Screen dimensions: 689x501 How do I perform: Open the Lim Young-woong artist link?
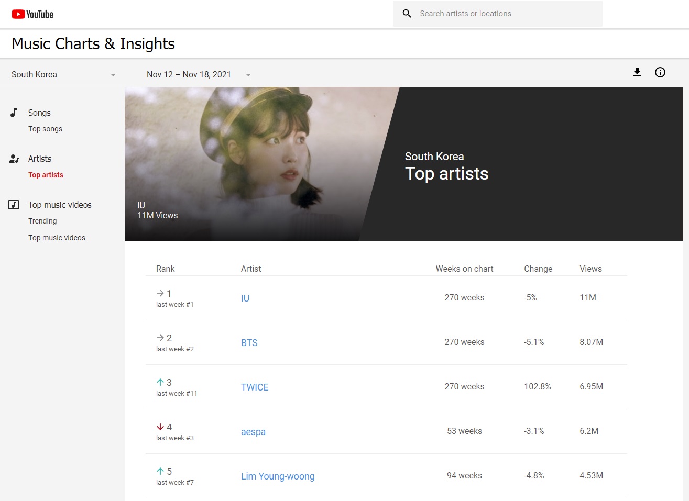[278, 476]
